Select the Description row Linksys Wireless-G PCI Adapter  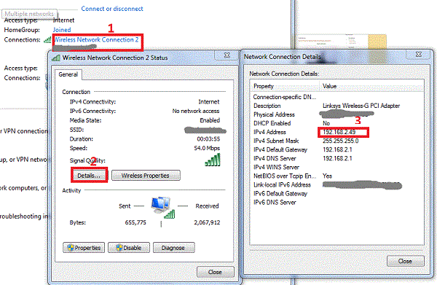(x=336, y=106)
